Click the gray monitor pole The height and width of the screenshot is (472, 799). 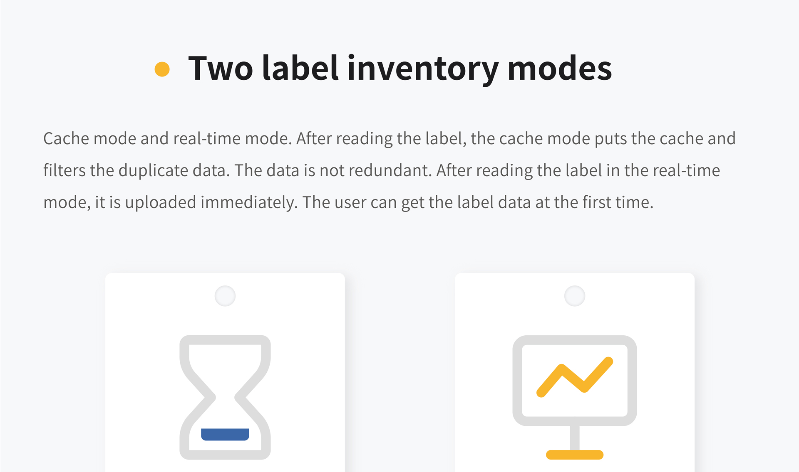[x=575, y=438]
